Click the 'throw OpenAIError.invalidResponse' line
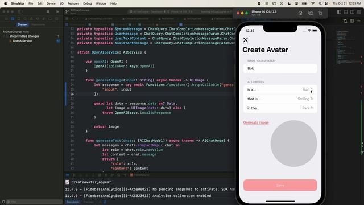Image resolution: width=364 pixels, height=205 pixels. pyautogui.click(x=136, y=113)
